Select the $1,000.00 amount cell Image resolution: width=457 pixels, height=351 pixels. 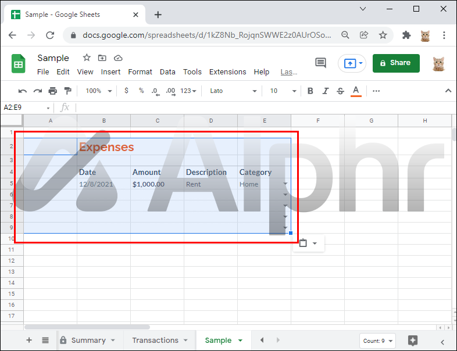(x=158, y=184)
